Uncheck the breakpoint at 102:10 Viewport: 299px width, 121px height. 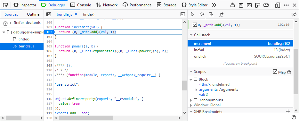tap(195, 25)
